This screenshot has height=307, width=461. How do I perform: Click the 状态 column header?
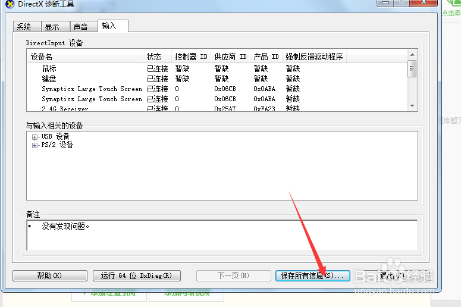[157, 57]
